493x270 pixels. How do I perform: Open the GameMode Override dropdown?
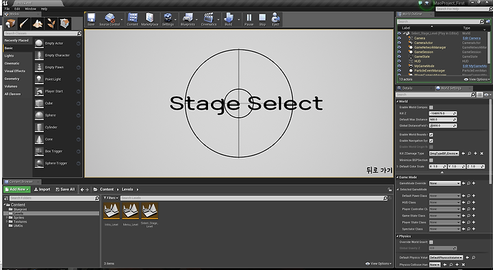tap(444, 183)
